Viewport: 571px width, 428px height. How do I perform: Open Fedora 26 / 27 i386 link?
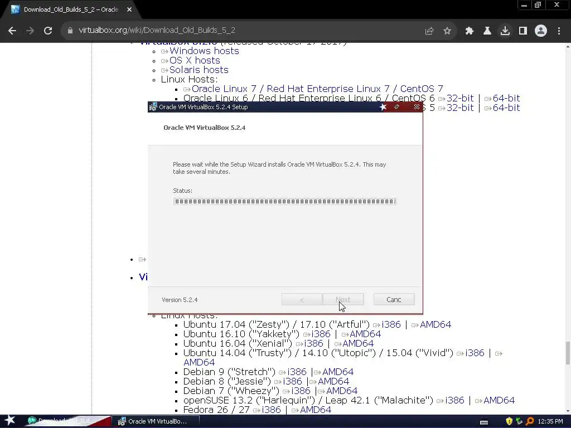[x=272, y=410]
